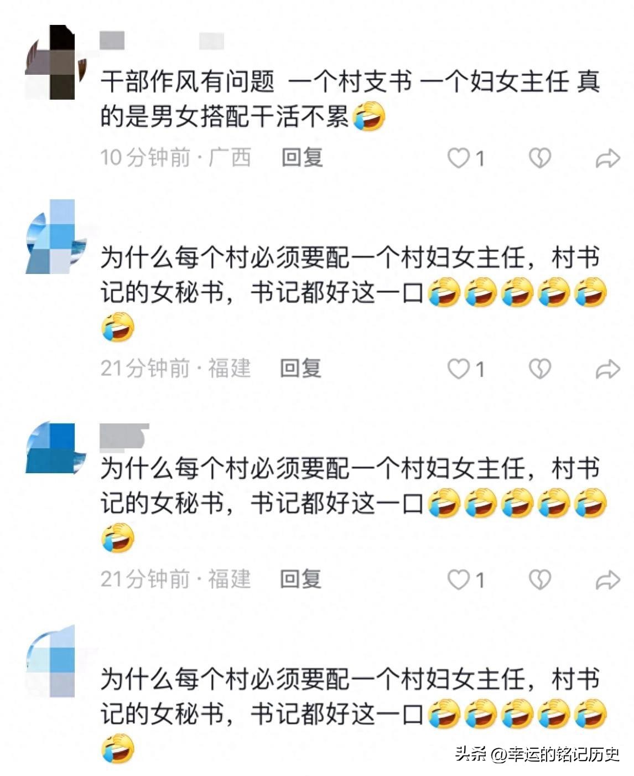
Task: Open third commenter's dark blue avatar
Action: [56, 448]
